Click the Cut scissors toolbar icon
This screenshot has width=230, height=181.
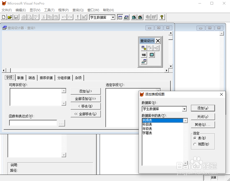point(44,17)
